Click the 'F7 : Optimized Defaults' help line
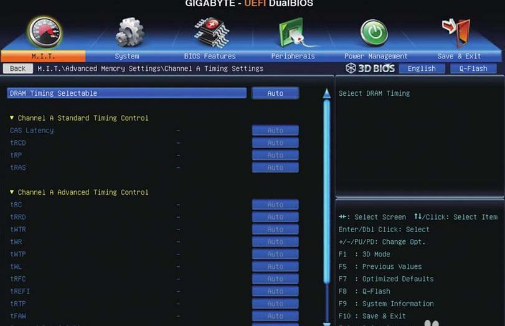Image resolution: width=505 pixels, height=326 pixels. 386,279
